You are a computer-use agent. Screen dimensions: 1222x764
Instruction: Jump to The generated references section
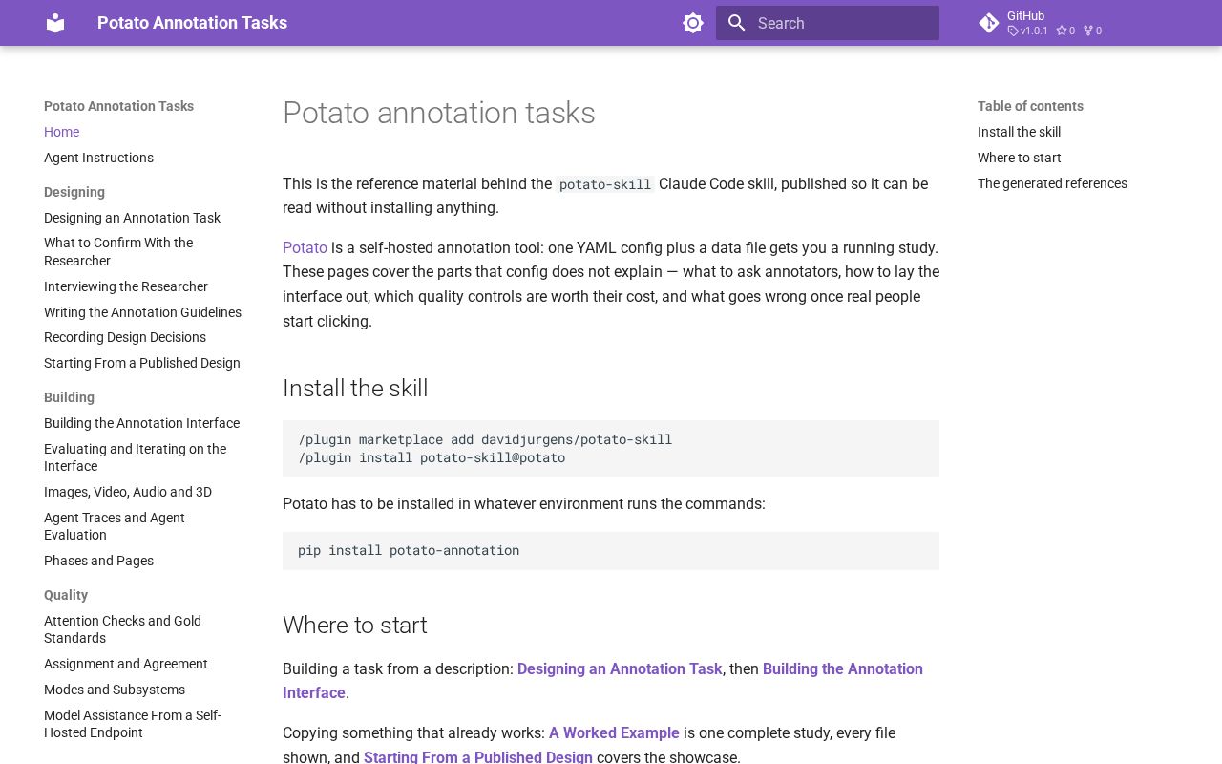click(x=1052, y=183)
